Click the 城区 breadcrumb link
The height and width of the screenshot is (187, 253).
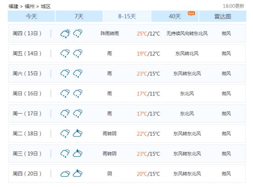tap(46, 6)
